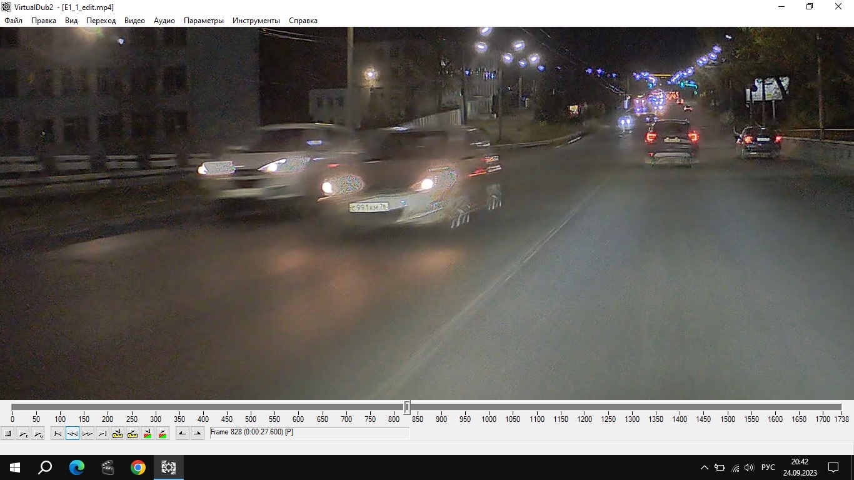
Task: Go to the next key frame
Action: (133, 433)
